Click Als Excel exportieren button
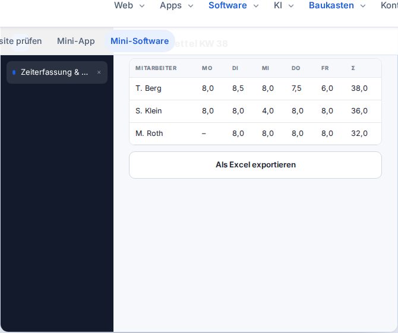The image size is (398, 333). pyautogui.click(x=255, y=165)
